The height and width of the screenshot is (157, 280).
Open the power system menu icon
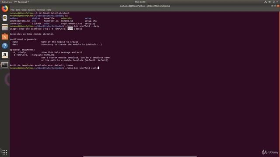tap(274, 2)
